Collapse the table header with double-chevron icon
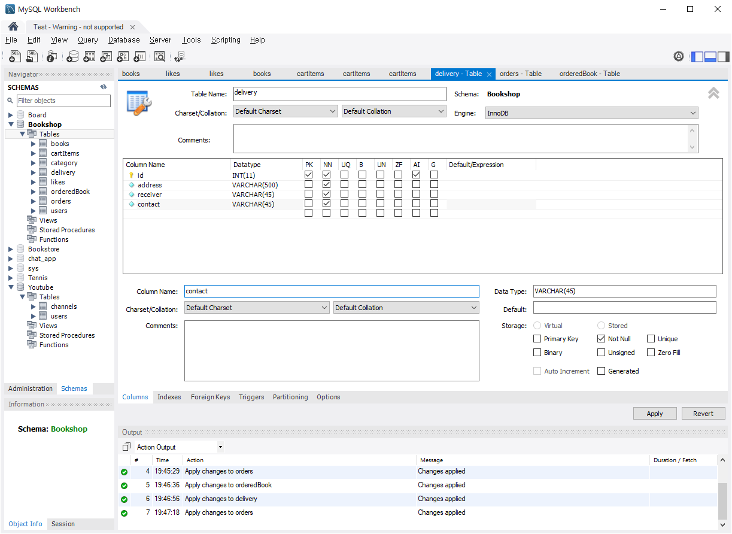Viewport: 732px width, 534px height. click(x=713, y=93)
